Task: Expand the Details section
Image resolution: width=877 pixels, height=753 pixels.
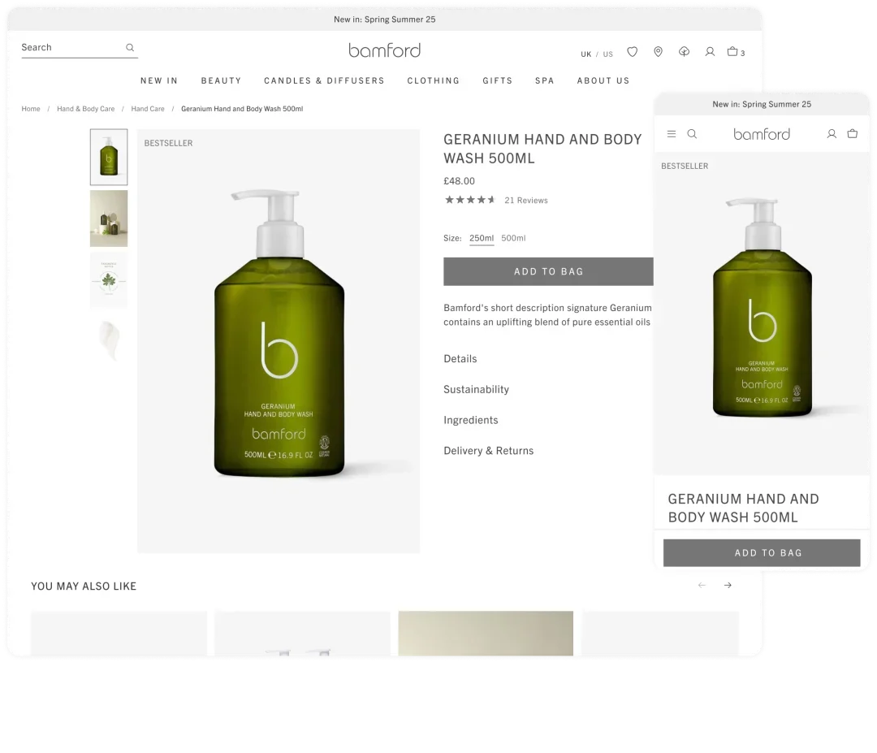Action: (x=460, y=359)
